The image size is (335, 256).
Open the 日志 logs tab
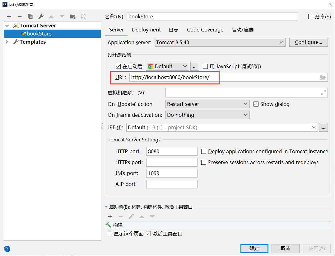point(174,30)
